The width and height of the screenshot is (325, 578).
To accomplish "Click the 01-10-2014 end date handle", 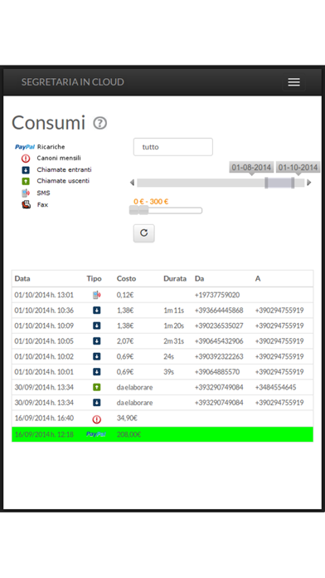I will point(293,183).
